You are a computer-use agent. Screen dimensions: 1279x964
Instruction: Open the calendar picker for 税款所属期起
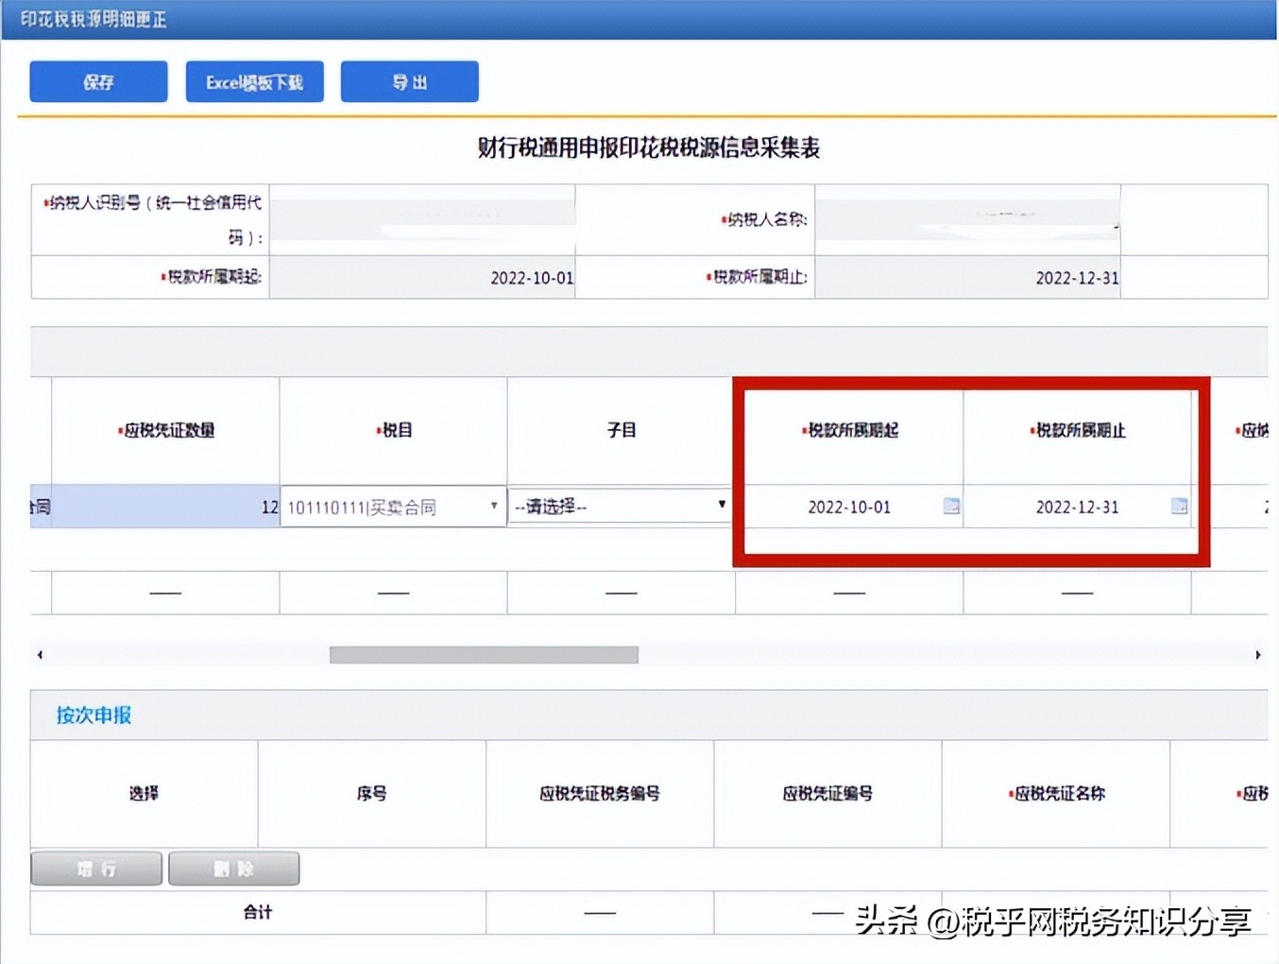tap(950, 507)
